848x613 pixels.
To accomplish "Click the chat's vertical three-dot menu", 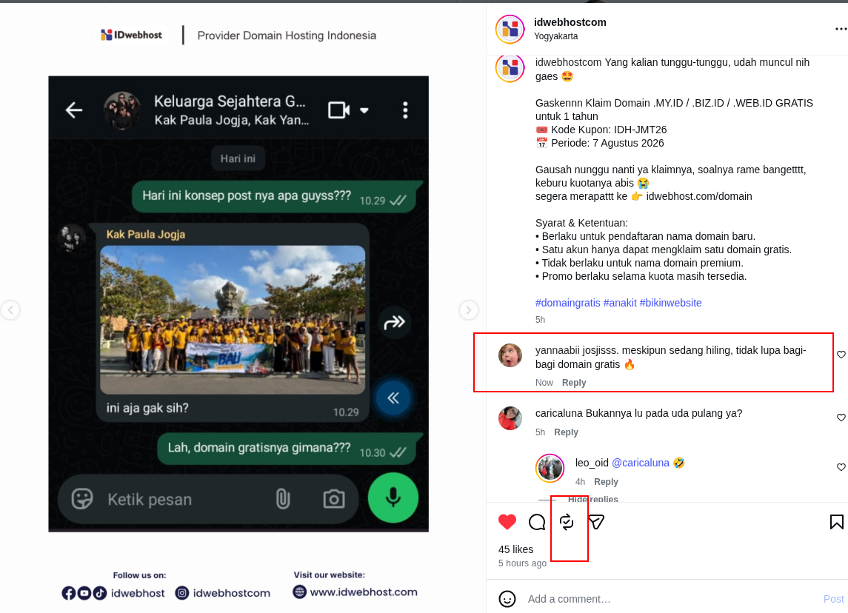I will 405,110.
